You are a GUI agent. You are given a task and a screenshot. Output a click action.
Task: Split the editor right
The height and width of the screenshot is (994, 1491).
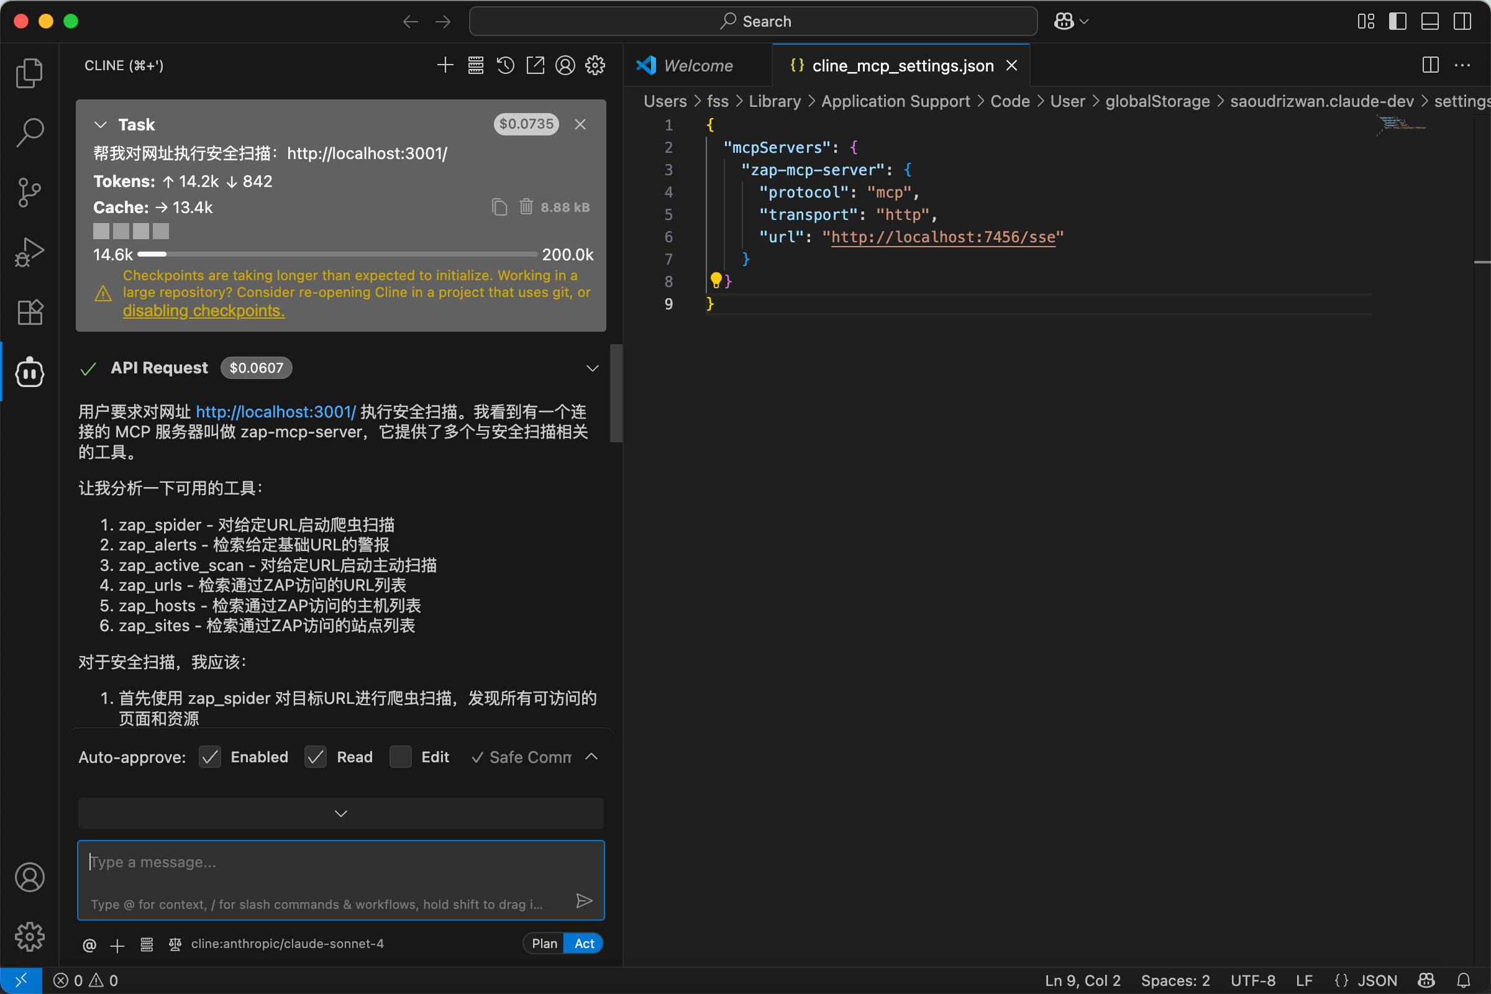point(1430,65)
